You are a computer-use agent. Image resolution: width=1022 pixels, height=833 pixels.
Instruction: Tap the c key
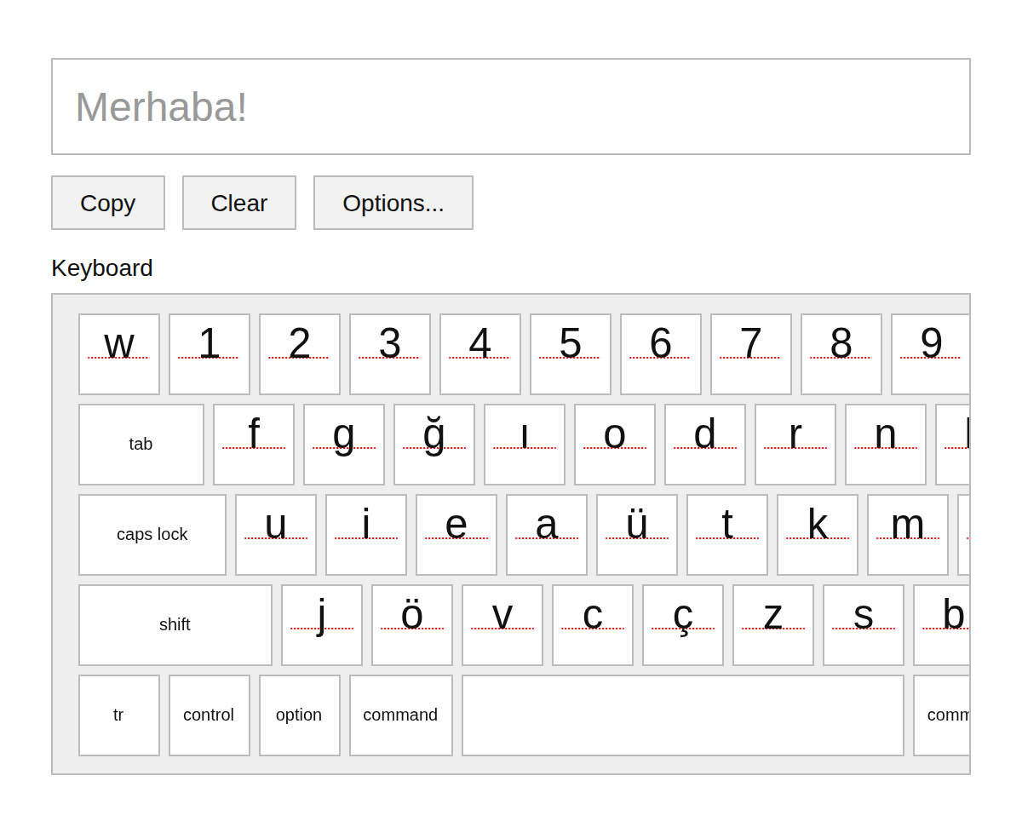point(593,625)
